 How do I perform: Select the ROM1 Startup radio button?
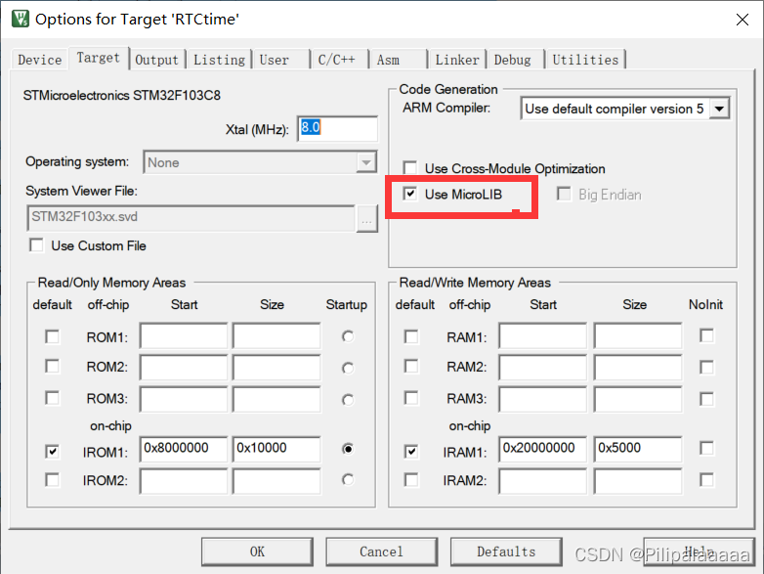348,336
